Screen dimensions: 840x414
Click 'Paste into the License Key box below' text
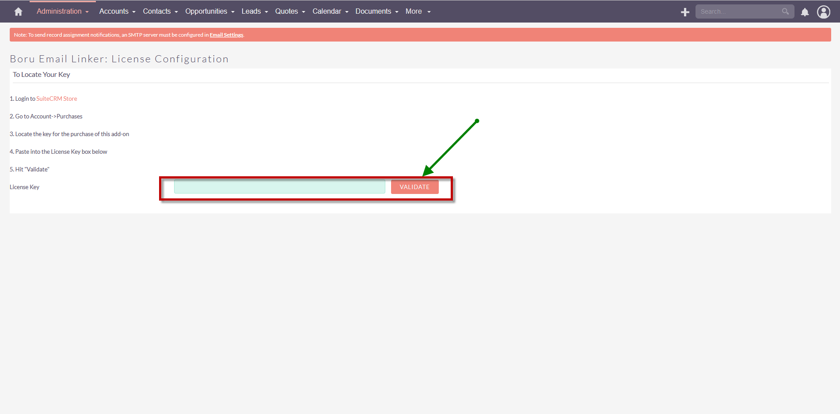(x=58, y=152)
